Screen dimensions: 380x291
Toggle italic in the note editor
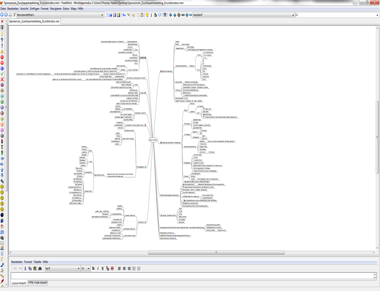(x=98, y=268)
